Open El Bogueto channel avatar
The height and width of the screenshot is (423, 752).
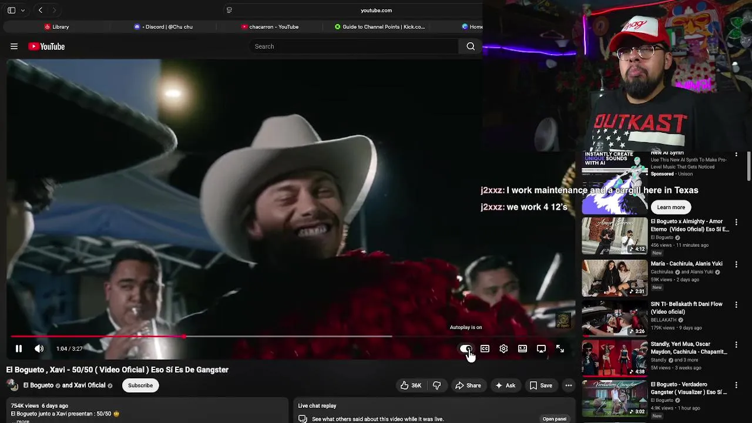click(x=12, y=385)
